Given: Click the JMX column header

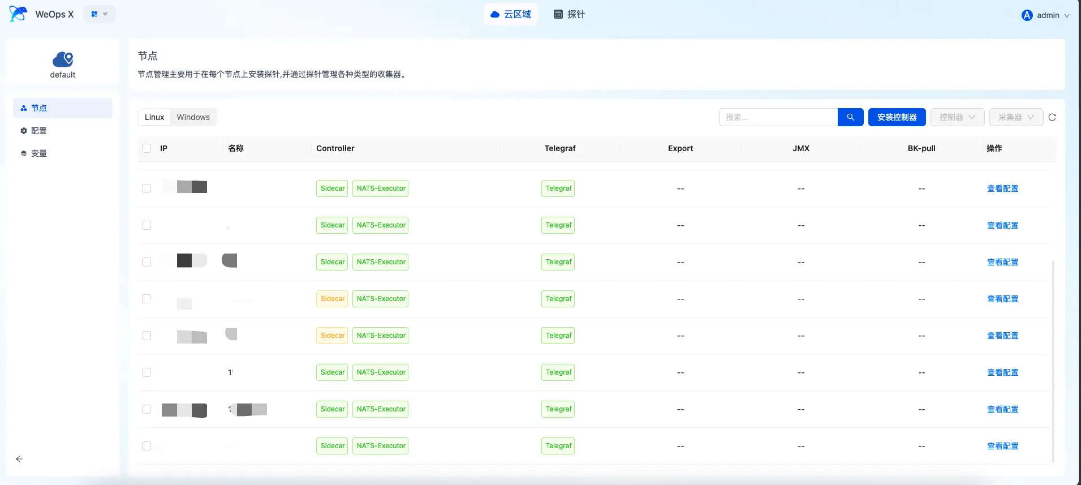Looking at the screenshot, I should [x=801, y=148].
